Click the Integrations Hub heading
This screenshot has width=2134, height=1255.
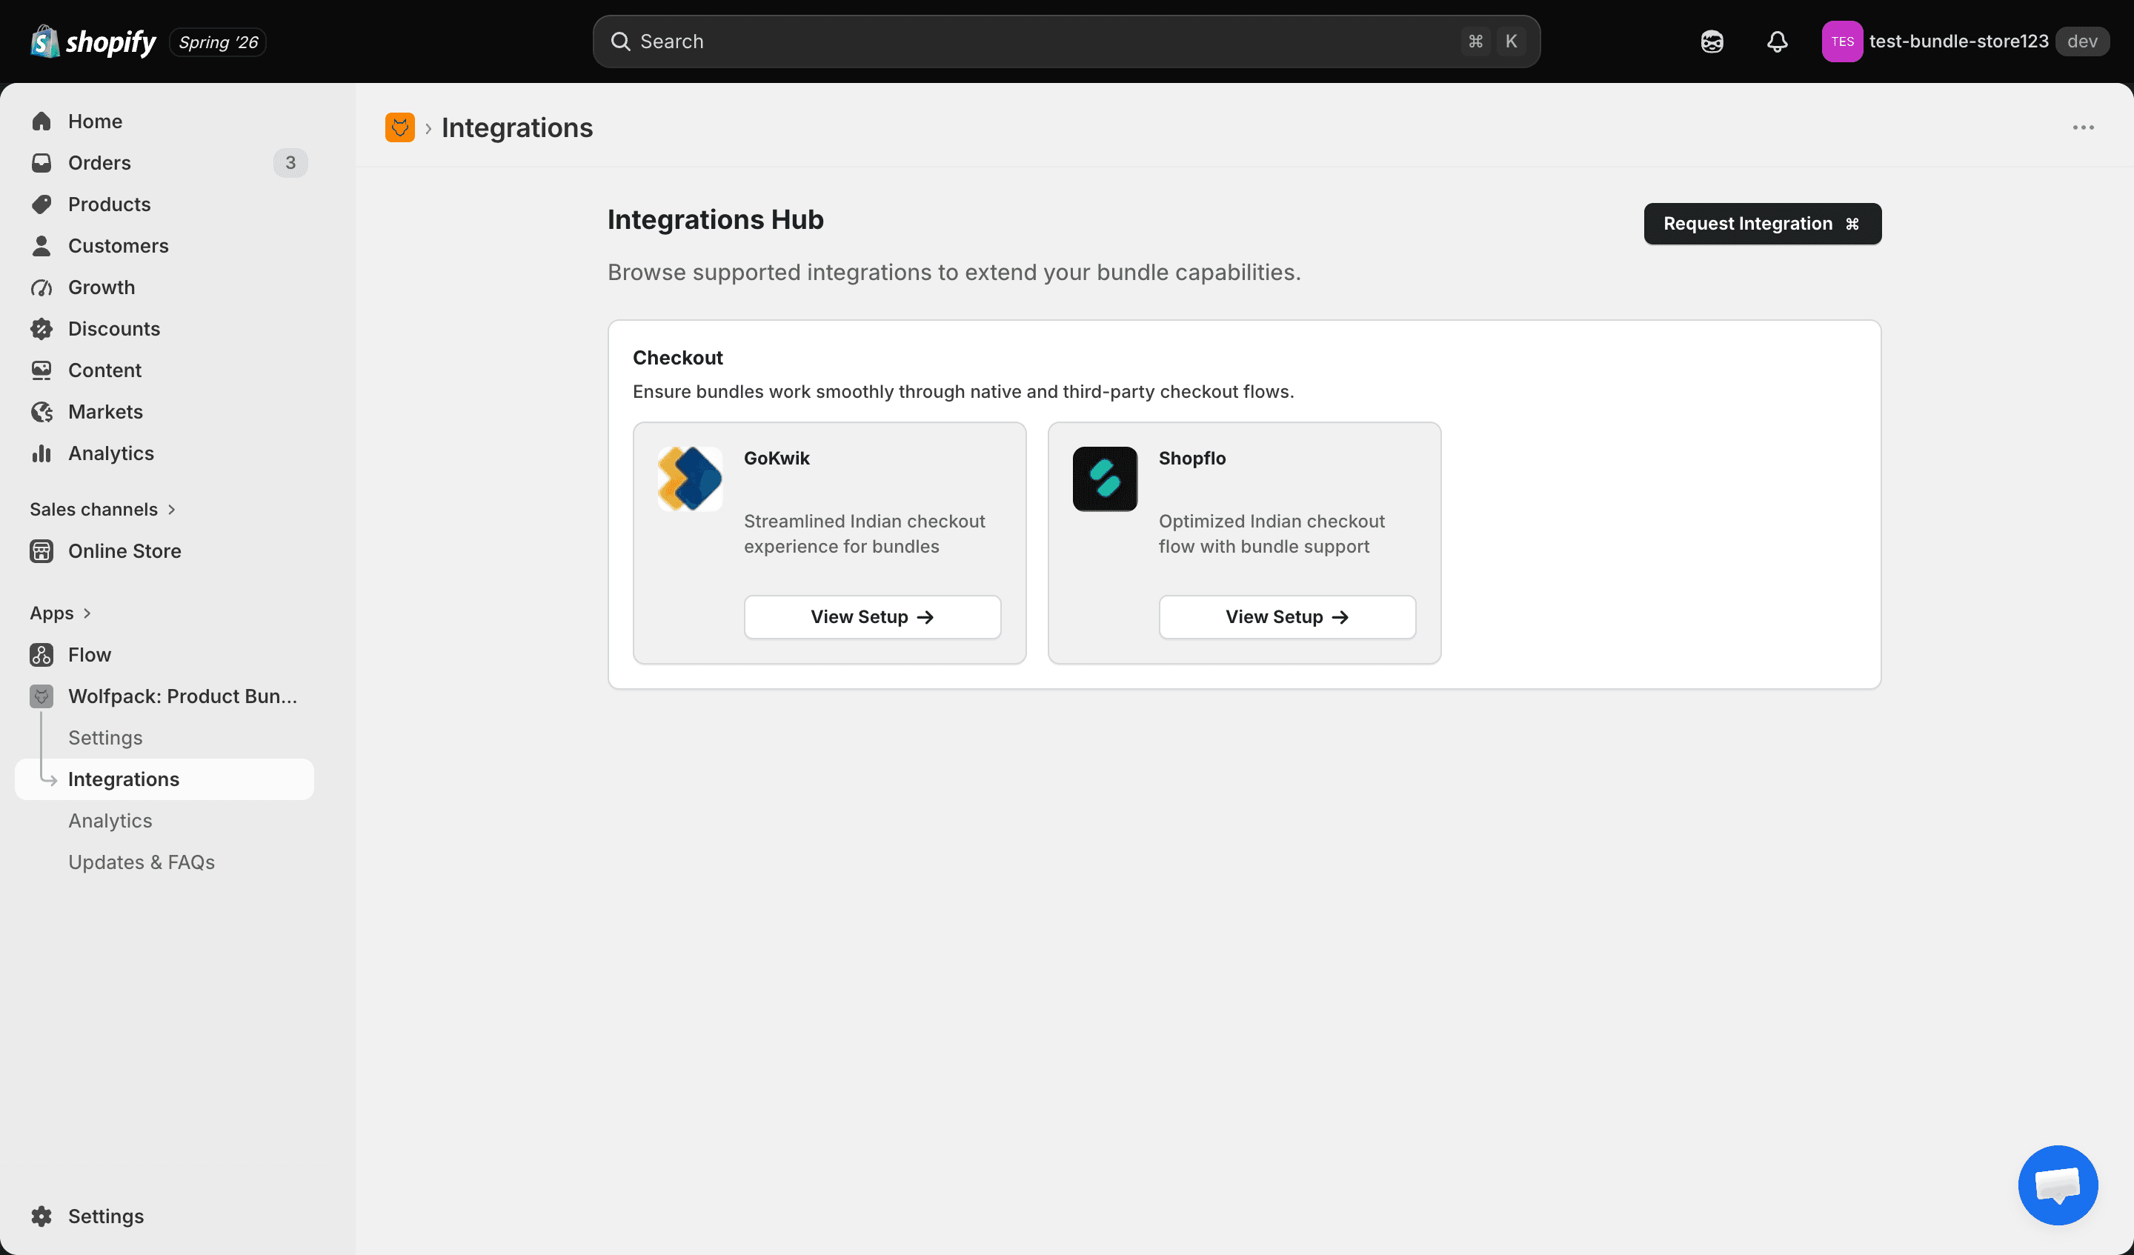pyautogui.click(x=716, y=219)
